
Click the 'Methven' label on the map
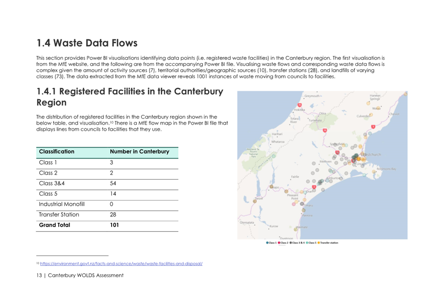click(x=325, y=161)
